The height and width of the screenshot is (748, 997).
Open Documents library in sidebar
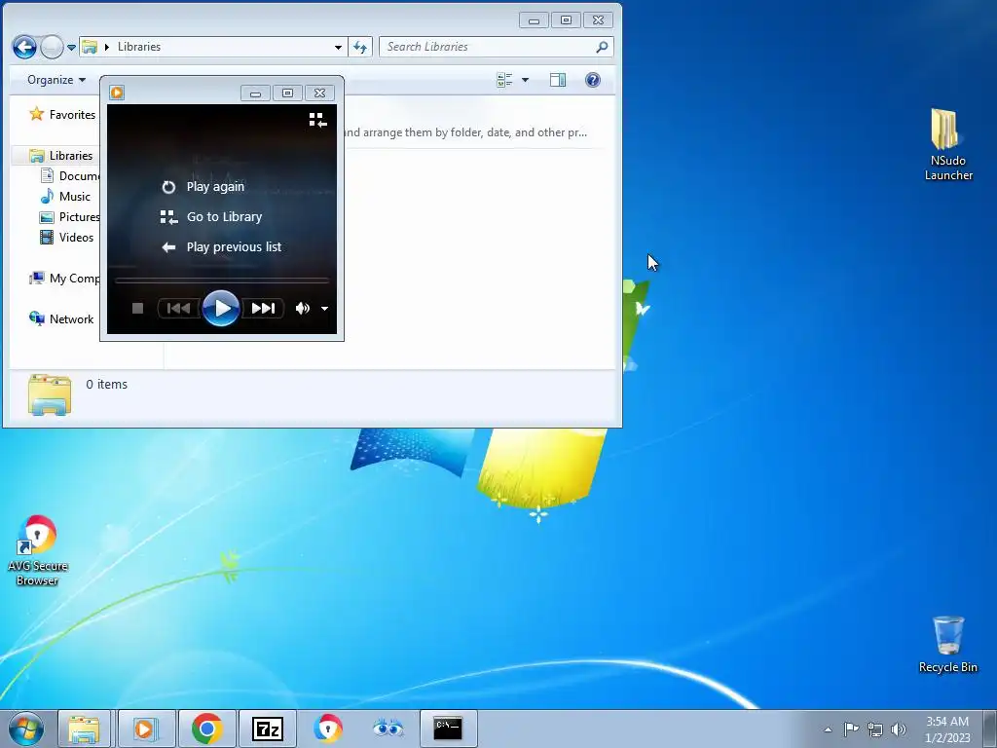pos(70,175)
